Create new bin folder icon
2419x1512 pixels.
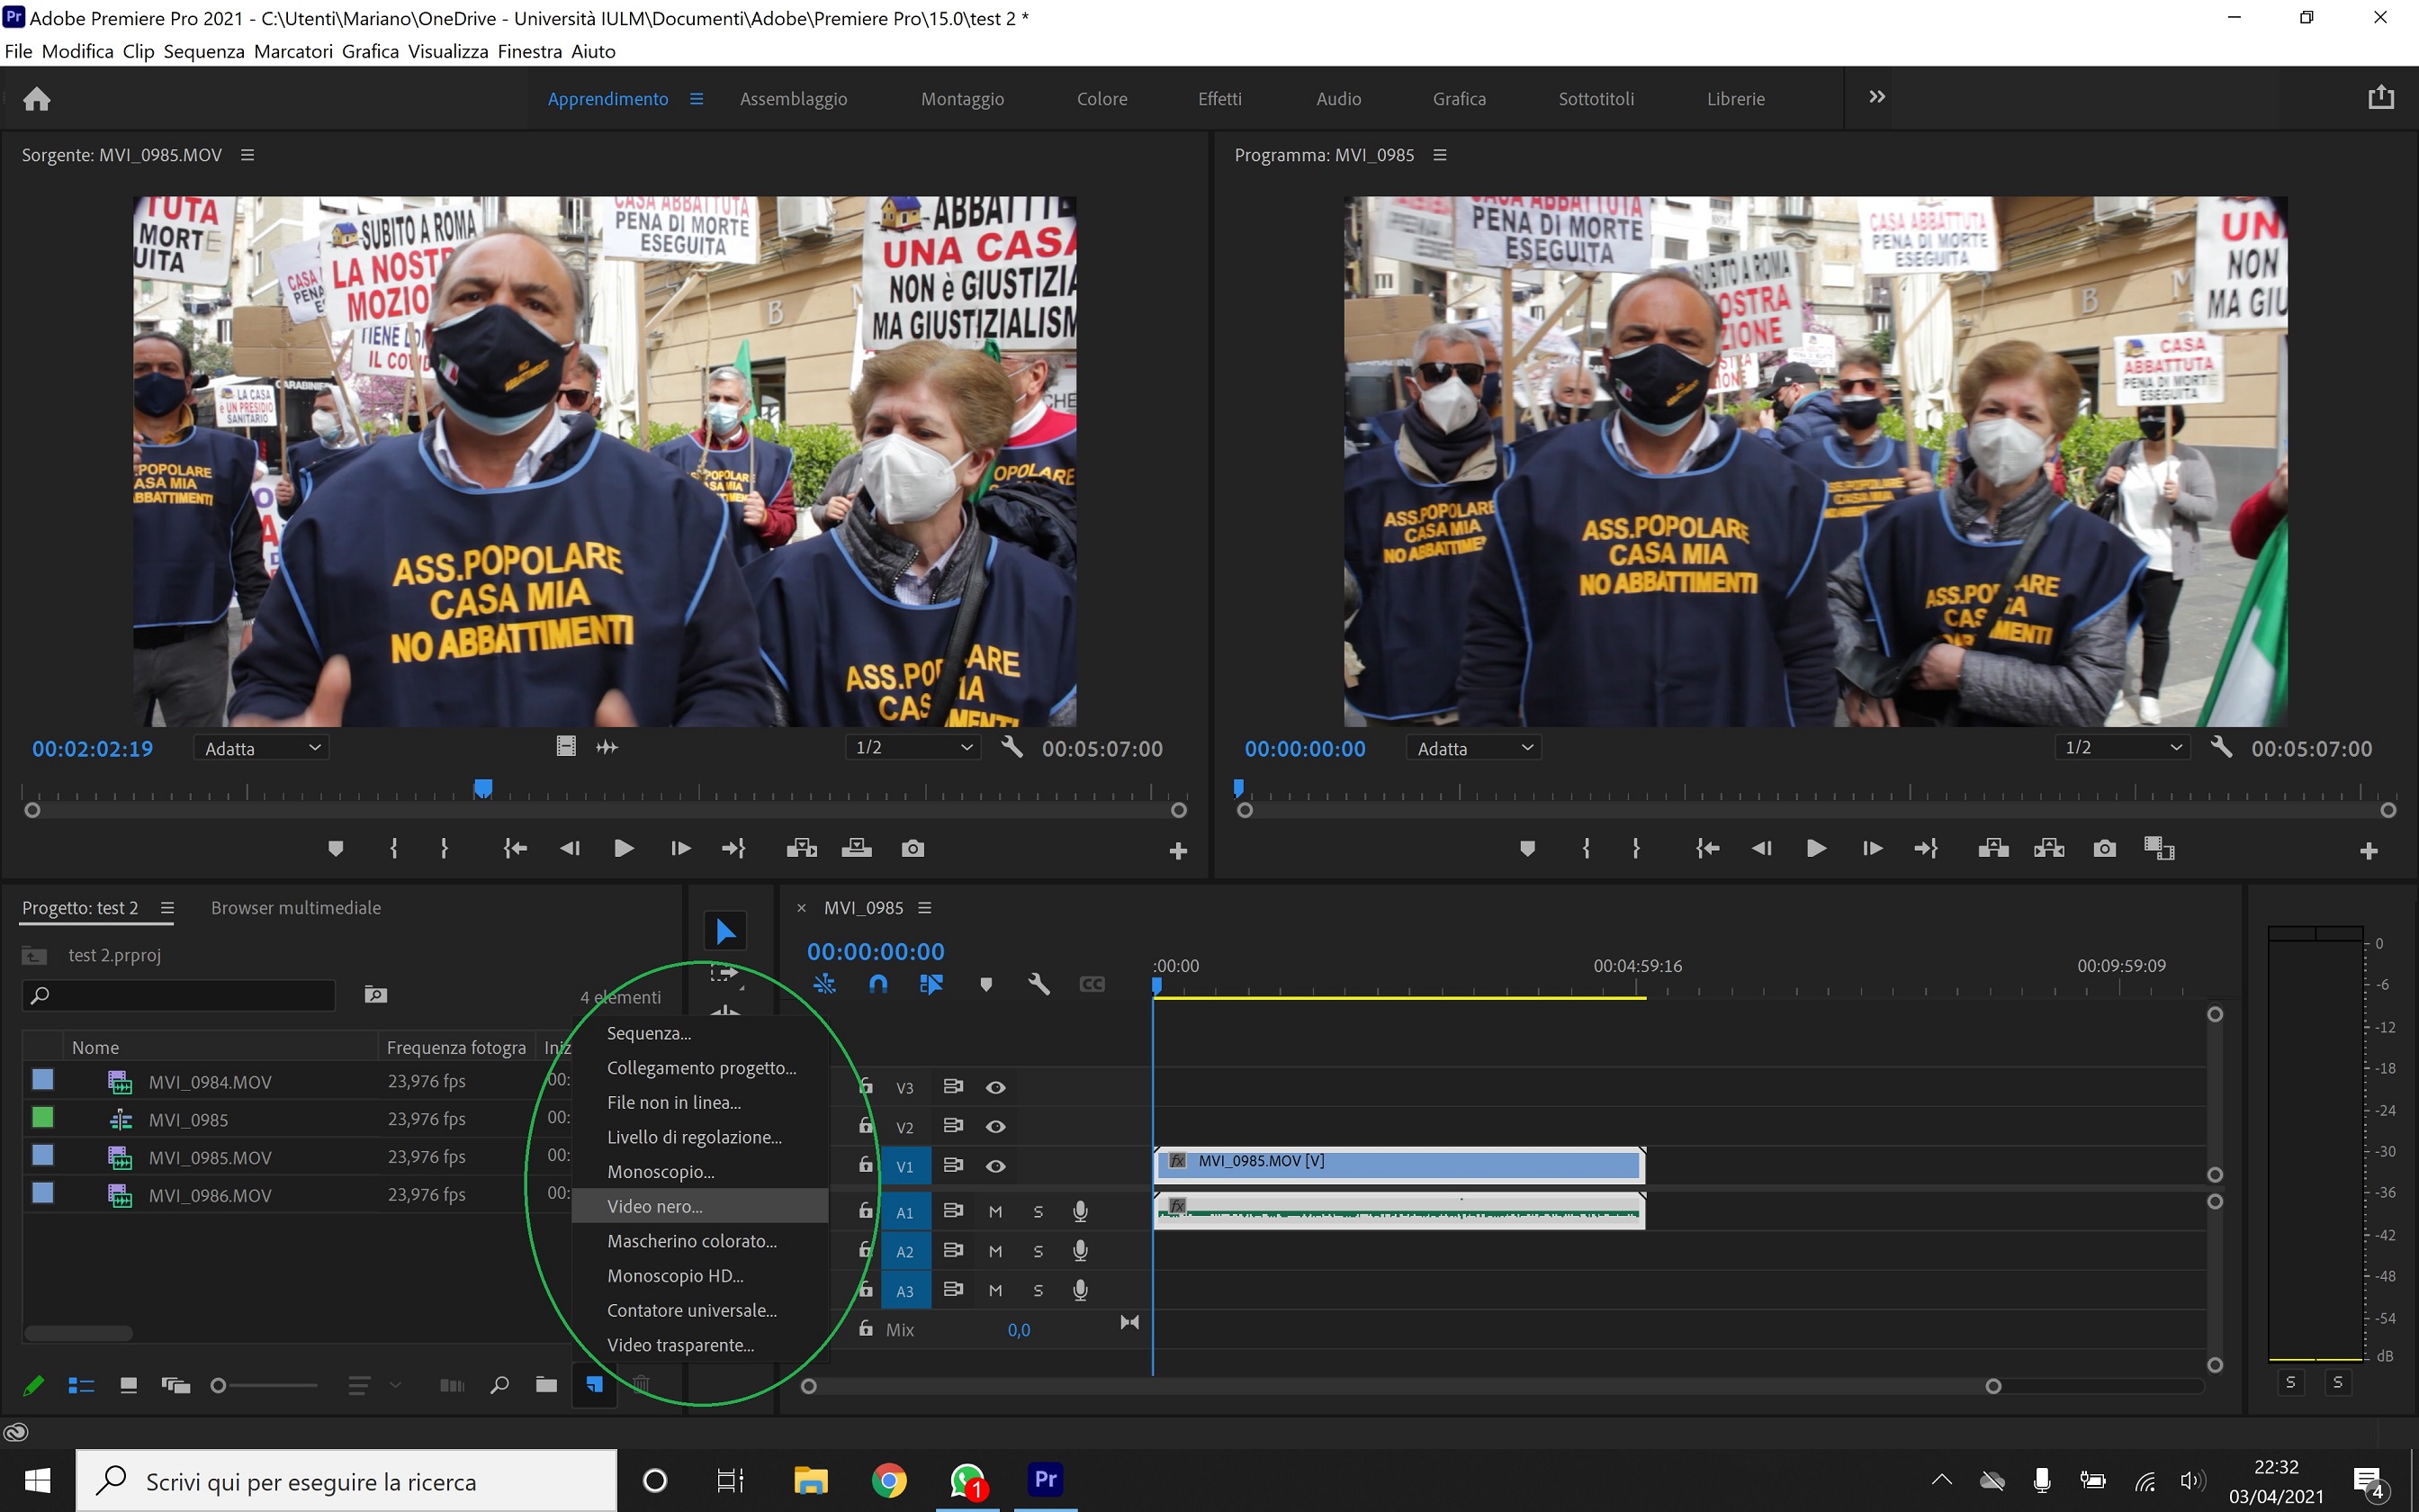545,1385
